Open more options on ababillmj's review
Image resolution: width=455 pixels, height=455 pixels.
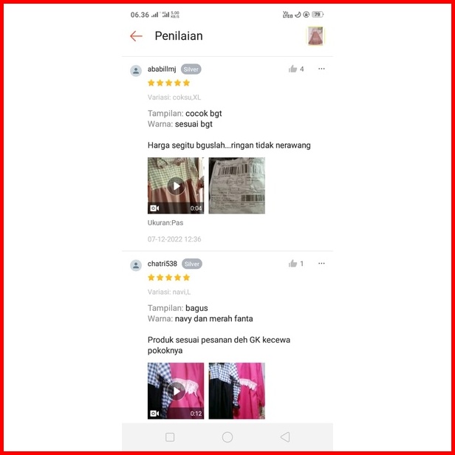(x=321, y=69)
